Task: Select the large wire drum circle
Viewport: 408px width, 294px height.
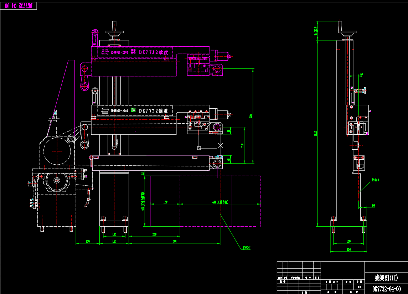Action: (57, 151)
